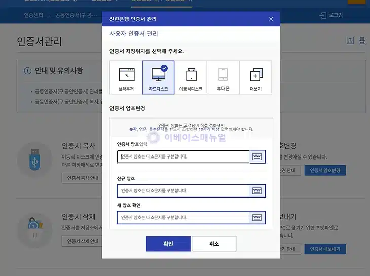Open 인증서 복사 안내 on background page
The image size is (370, 276).
tap(83, 178)
